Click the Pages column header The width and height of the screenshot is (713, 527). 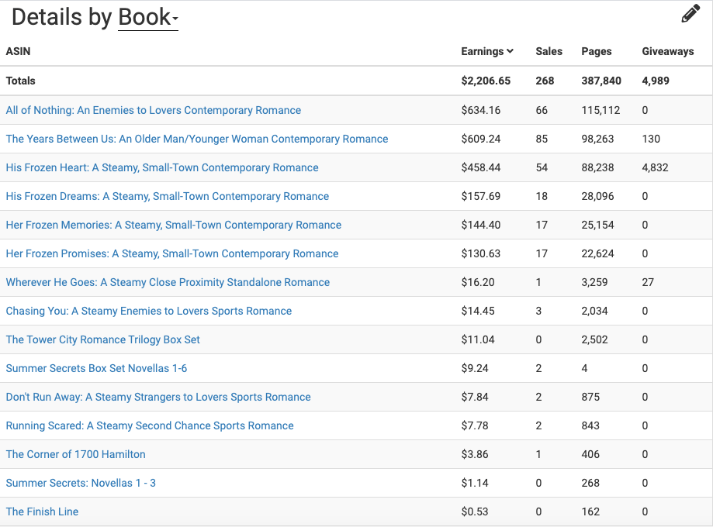point(596,51)
